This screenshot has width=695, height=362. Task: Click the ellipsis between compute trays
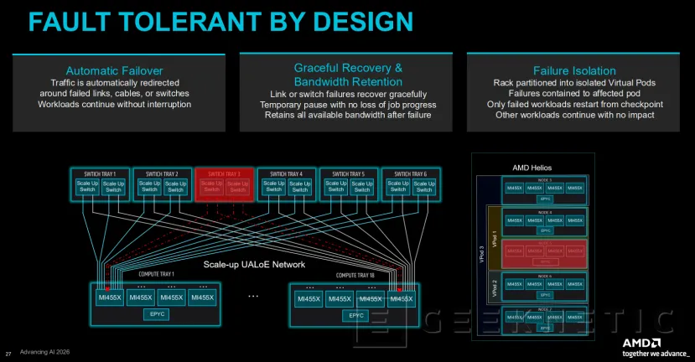(253, 296)
